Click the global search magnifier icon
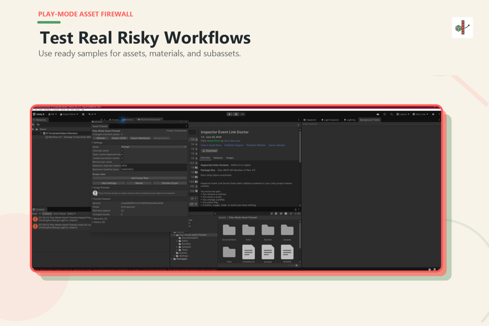The image size is (489, 326). pos(391,114)
